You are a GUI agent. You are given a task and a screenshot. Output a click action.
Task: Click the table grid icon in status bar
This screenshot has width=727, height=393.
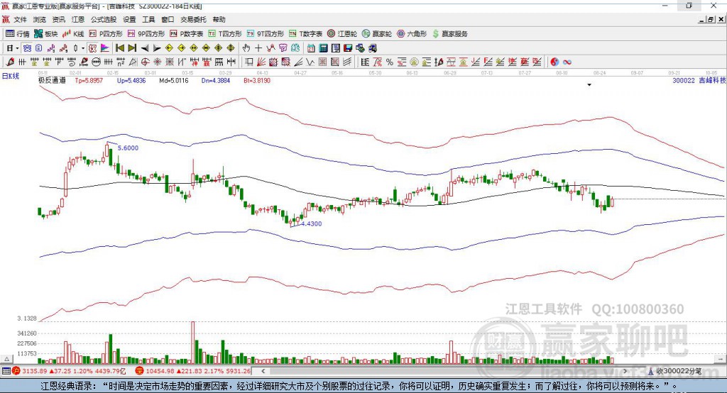click(x=6, y=371)
